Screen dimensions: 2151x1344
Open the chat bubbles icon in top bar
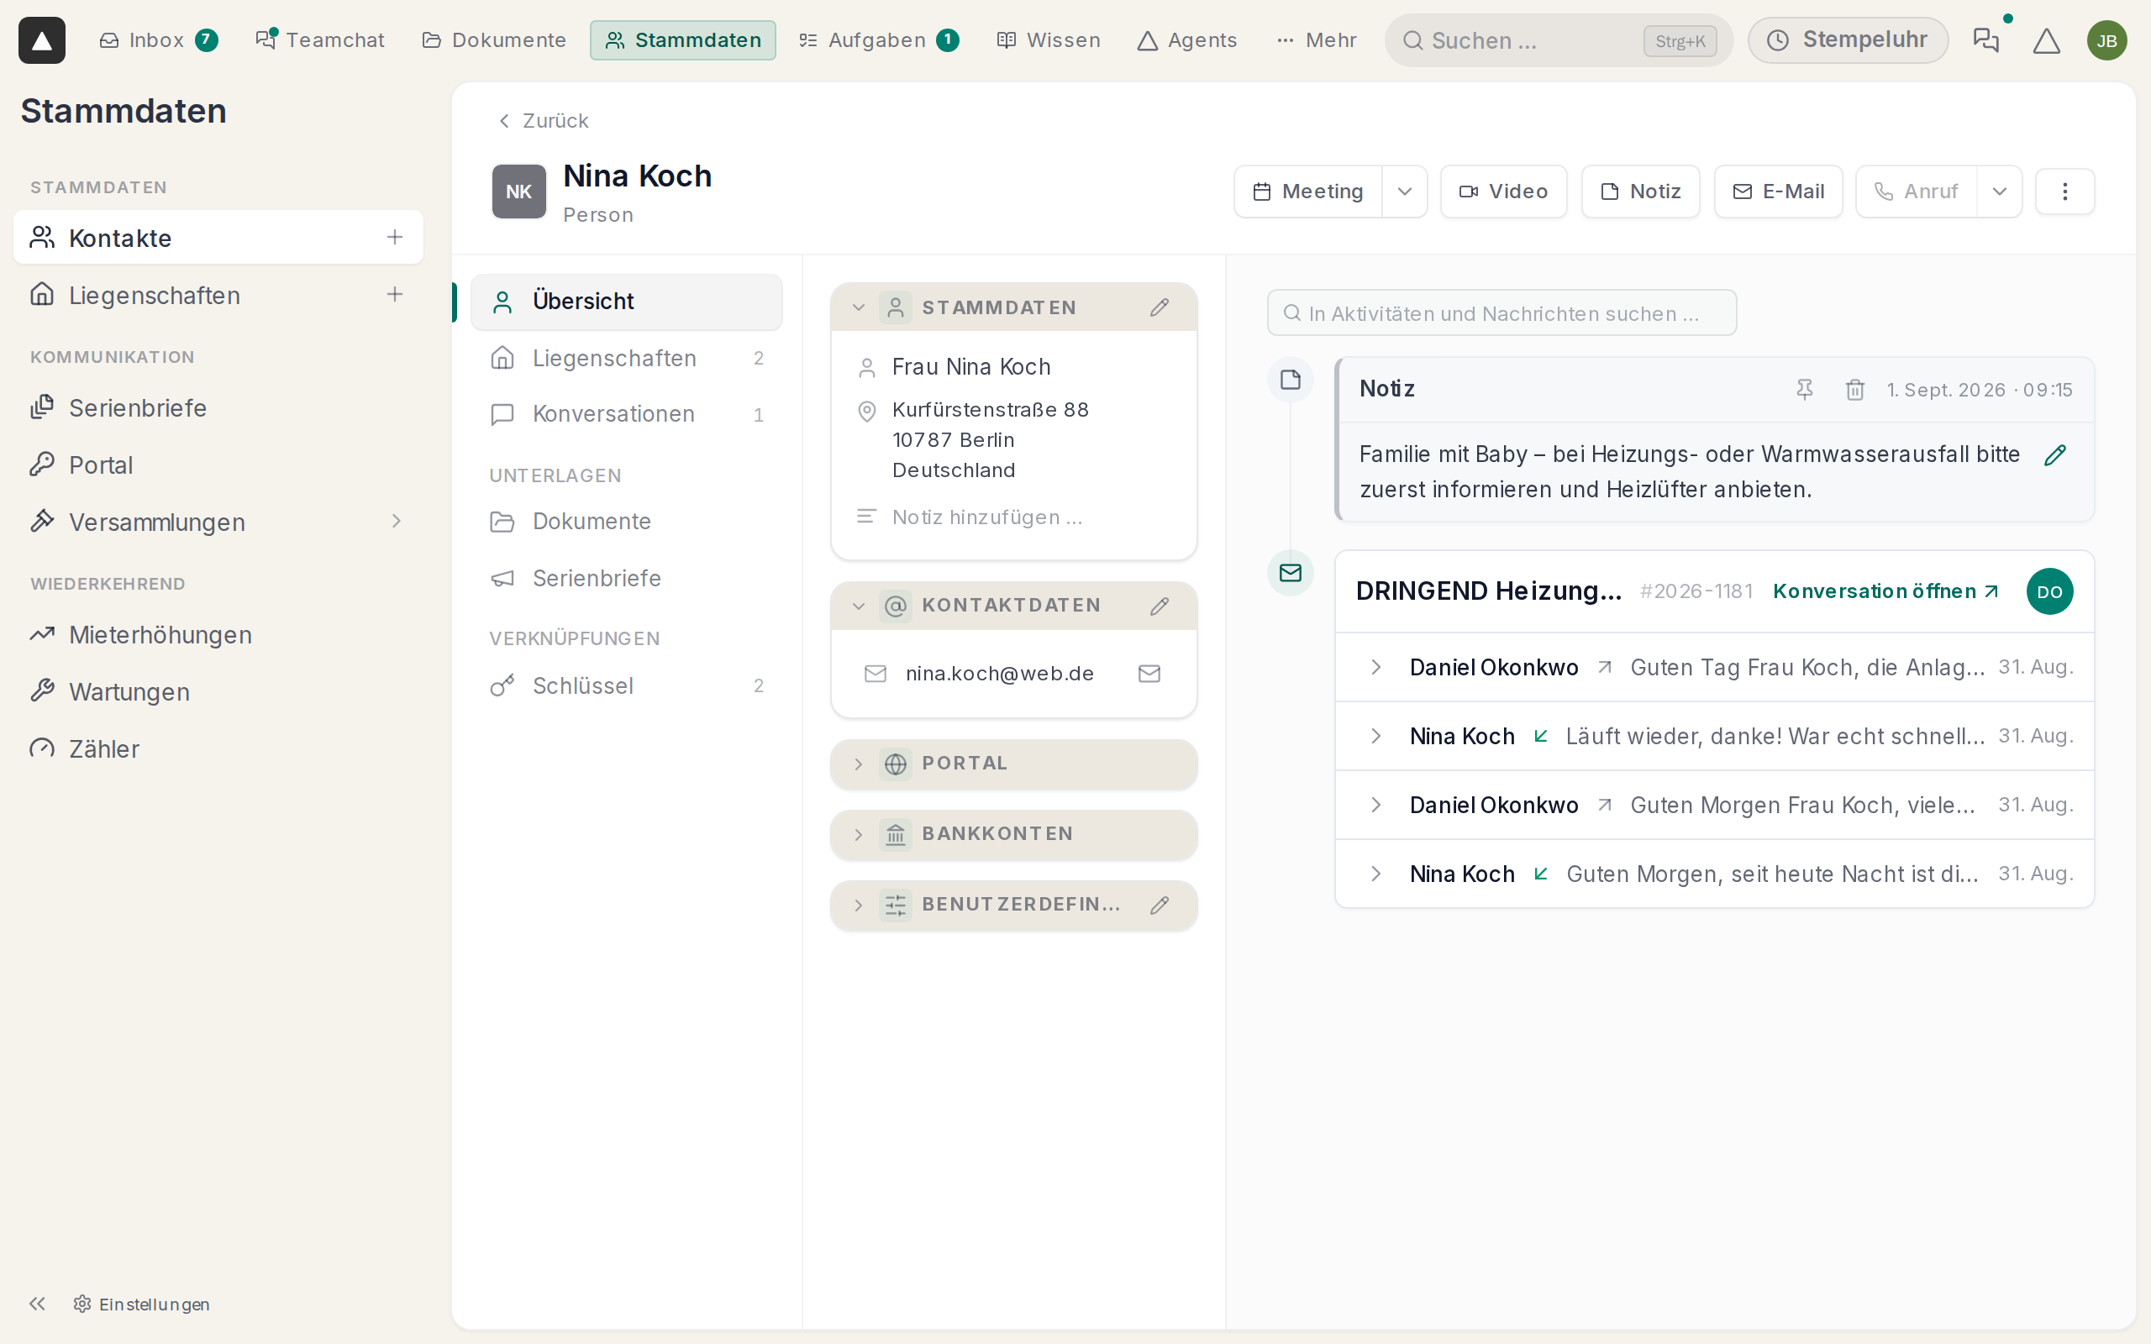[1985, 40]
